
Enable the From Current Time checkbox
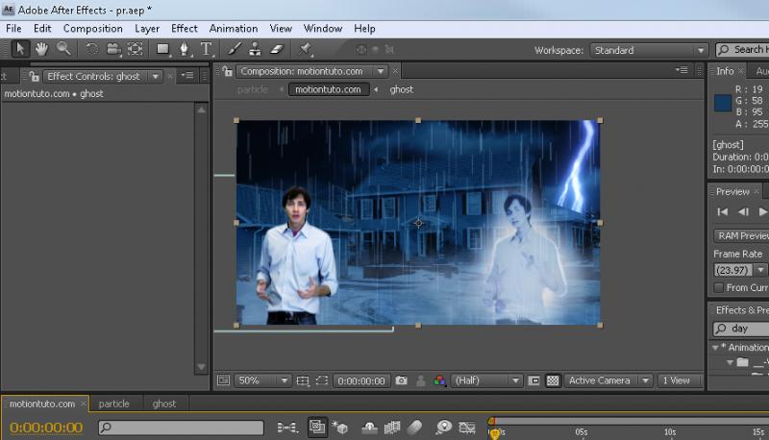coord(718,287)
